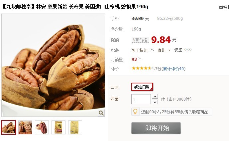The image size is (229, 141).
Task: Click the product title 林安 坚果新货
Action: click(52, 7)
